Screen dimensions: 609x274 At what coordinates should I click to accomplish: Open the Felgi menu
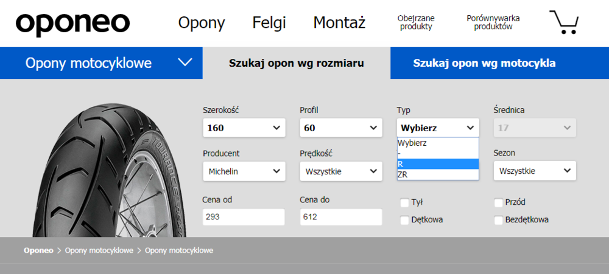pos(269,22)
